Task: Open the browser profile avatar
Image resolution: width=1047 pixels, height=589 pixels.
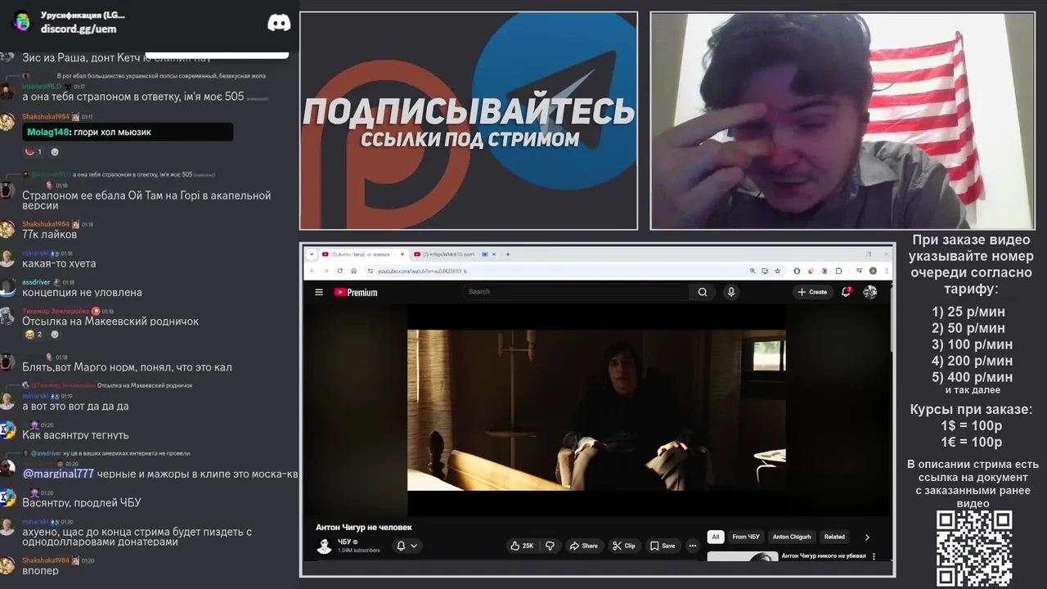Action: click(873, 271)
